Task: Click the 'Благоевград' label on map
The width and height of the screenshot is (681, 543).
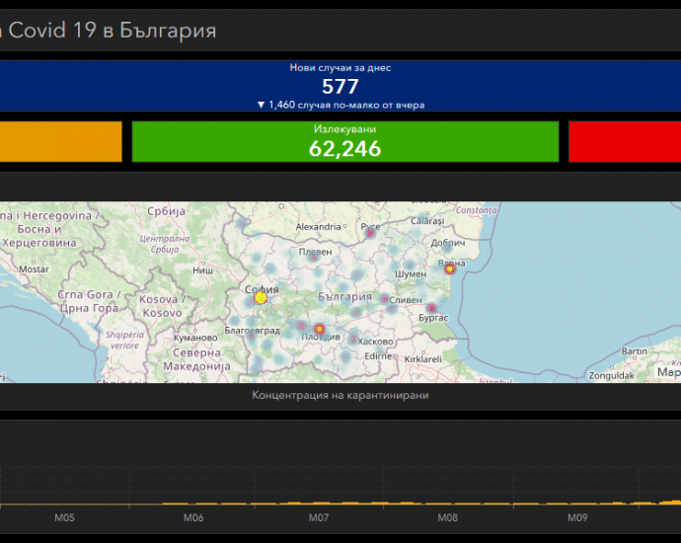Action: click(252, 331)
